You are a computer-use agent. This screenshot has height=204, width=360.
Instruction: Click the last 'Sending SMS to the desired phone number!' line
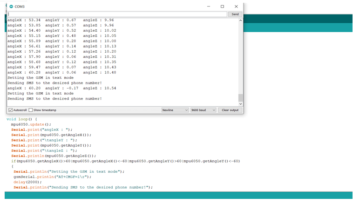tap(54, 99)
